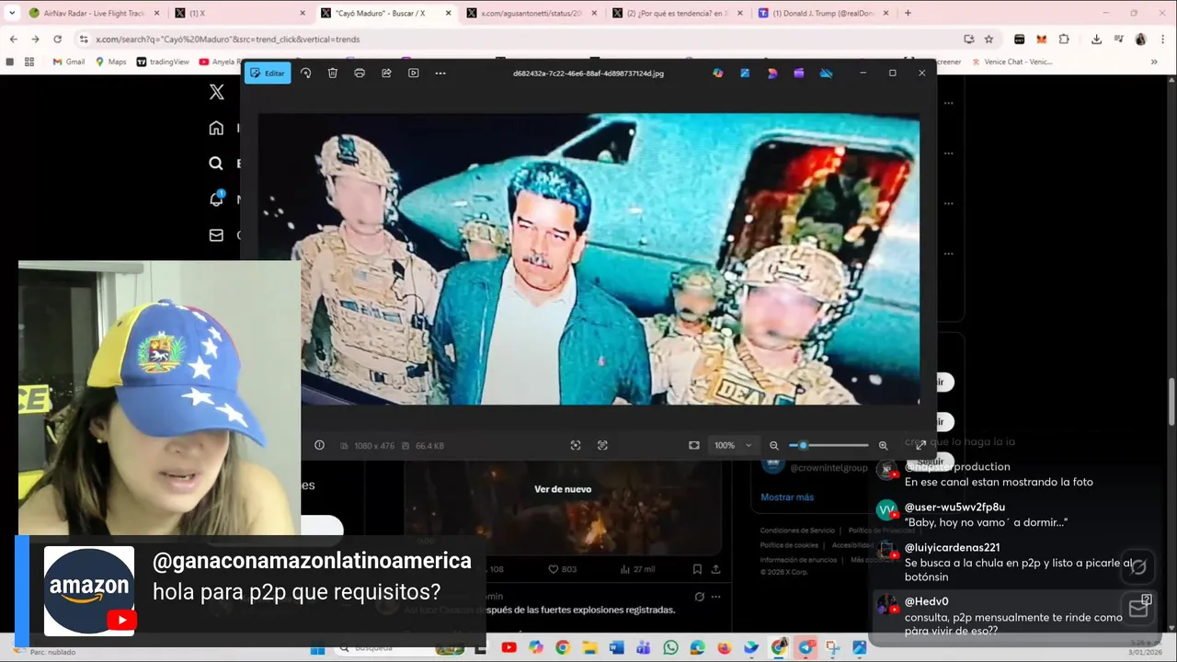
Task: Open "Condiciones de Servicio" footer link
Action: pyautogui.click(x=797, y=531)
